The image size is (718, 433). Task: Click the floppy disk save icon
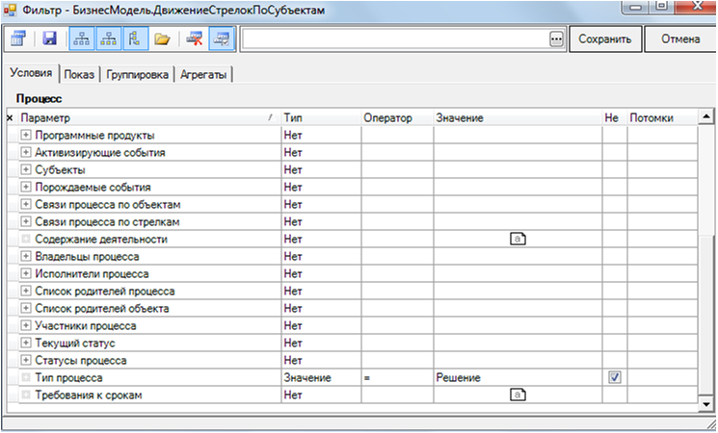tap(50, 39)
